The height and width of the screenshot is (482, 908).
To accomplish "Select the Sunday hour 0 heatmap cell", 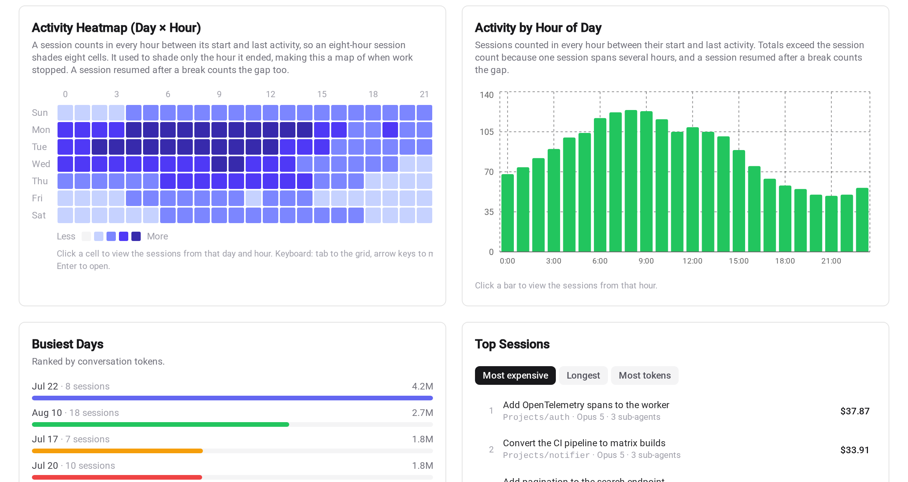I will click(65, 113).
